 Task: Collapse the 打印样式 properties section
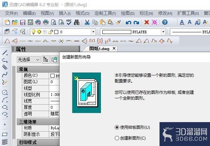click(x=38, y=142)
